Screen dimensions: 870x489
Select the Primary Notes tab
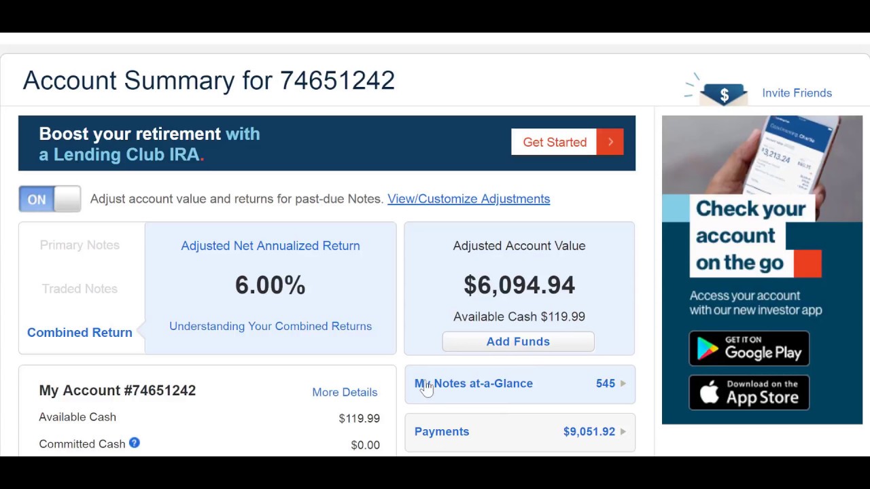[x=80, y=245]
